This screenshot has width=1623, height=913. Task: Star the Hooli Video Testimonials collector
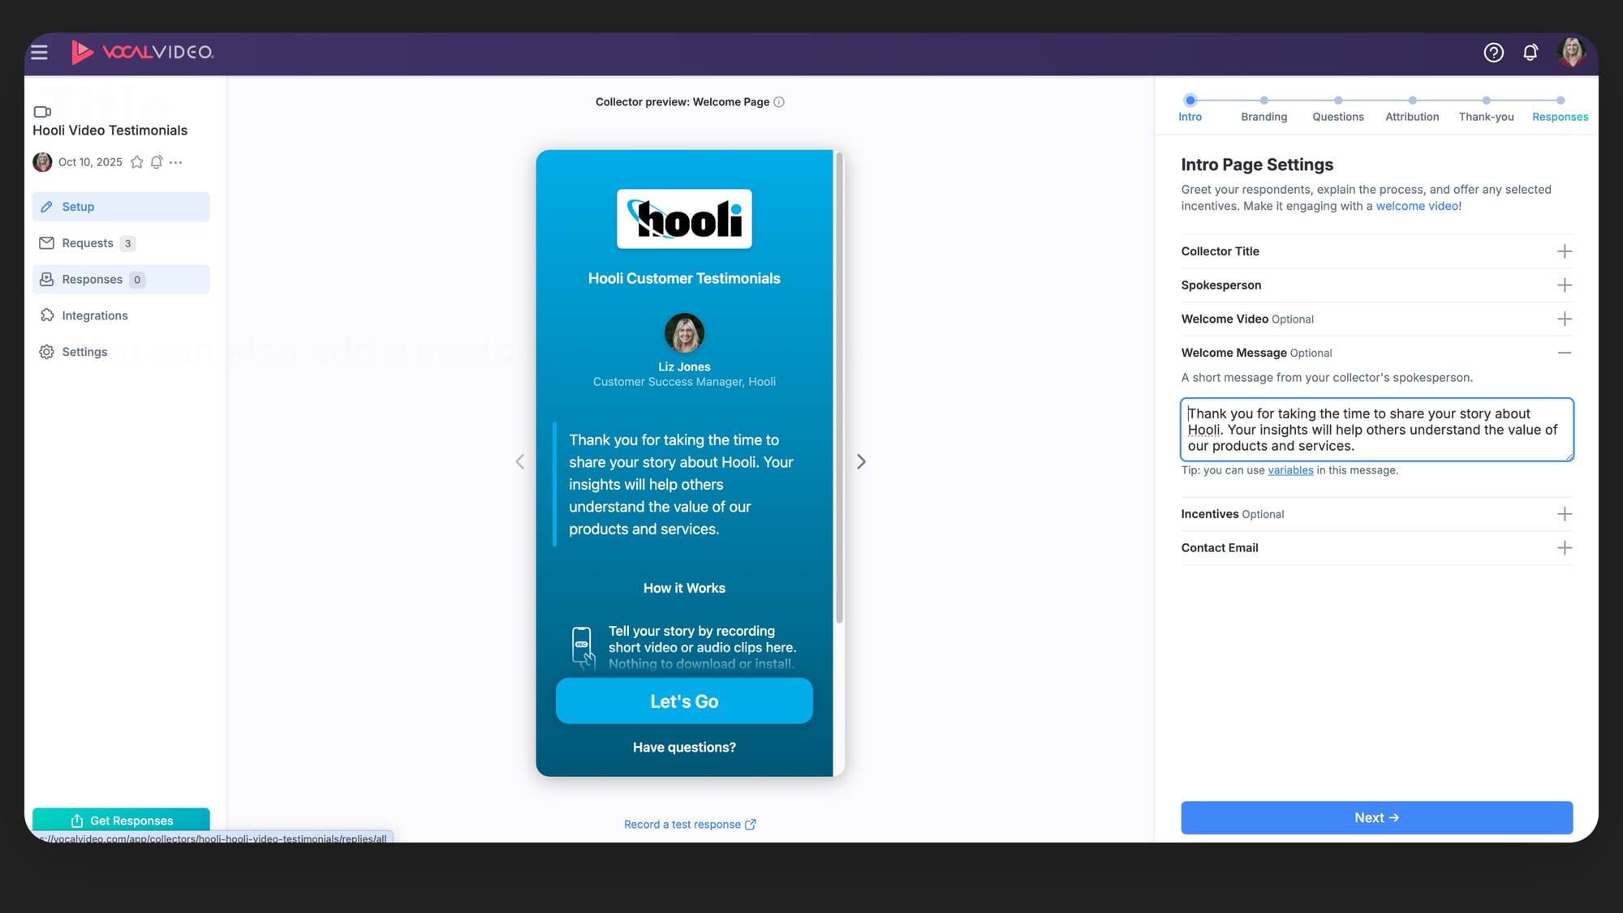tap(137, 162)
